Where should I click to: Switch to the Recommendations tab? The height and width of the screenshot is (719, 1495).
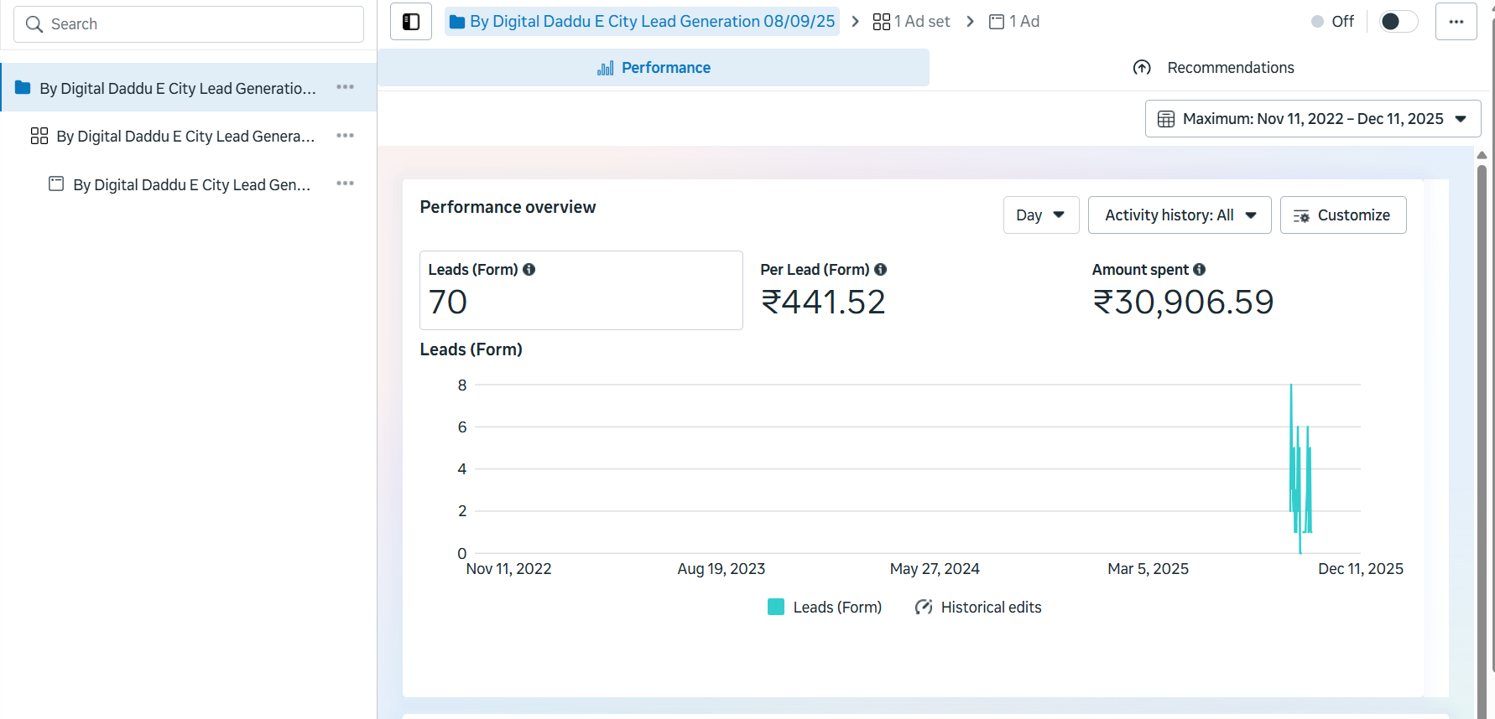[1213, 68]
